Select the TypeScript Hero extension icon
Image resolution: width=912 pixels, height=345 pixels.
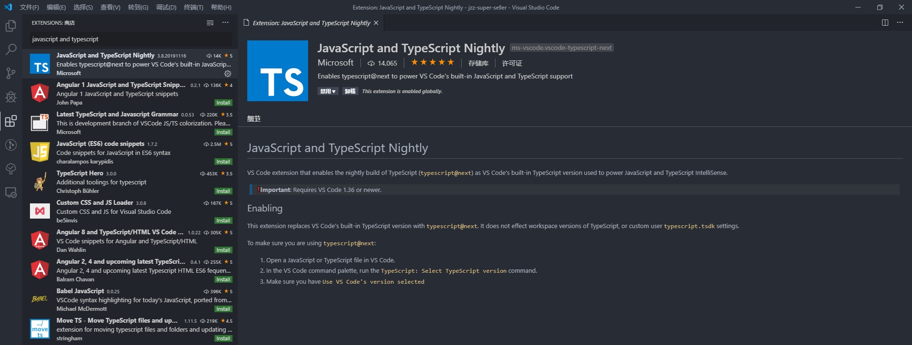tap(40, 182)
